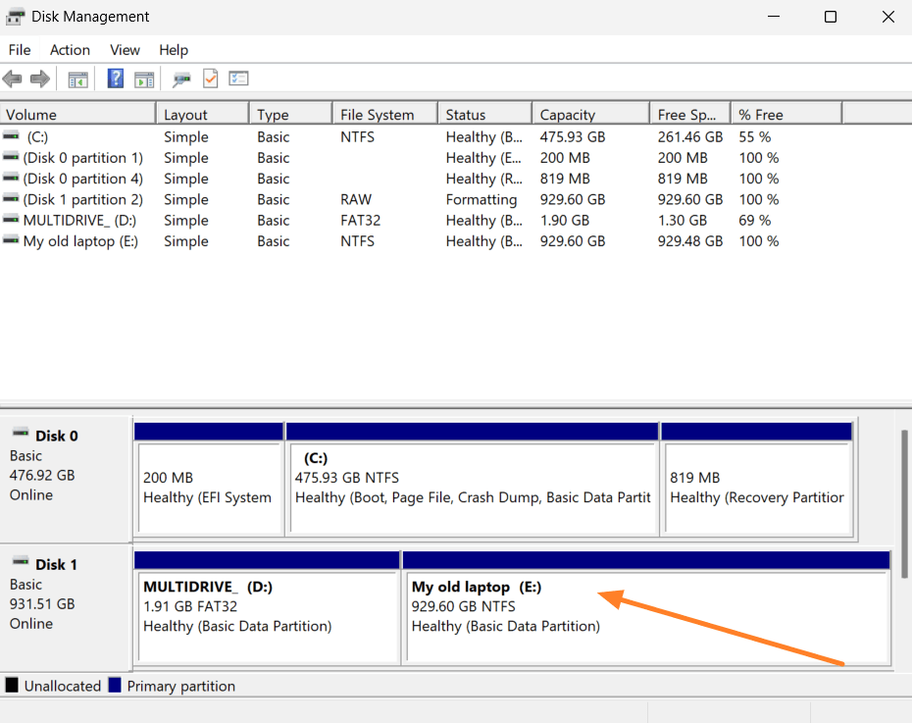Click the FAT32 file system cell in list
The image size is (912, 723).
click(x=361, y=221)
